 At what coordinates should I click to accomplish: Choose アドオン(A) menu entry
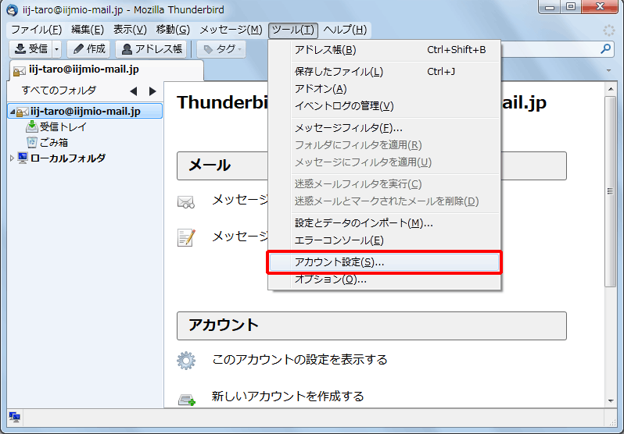tap(384, 89)
